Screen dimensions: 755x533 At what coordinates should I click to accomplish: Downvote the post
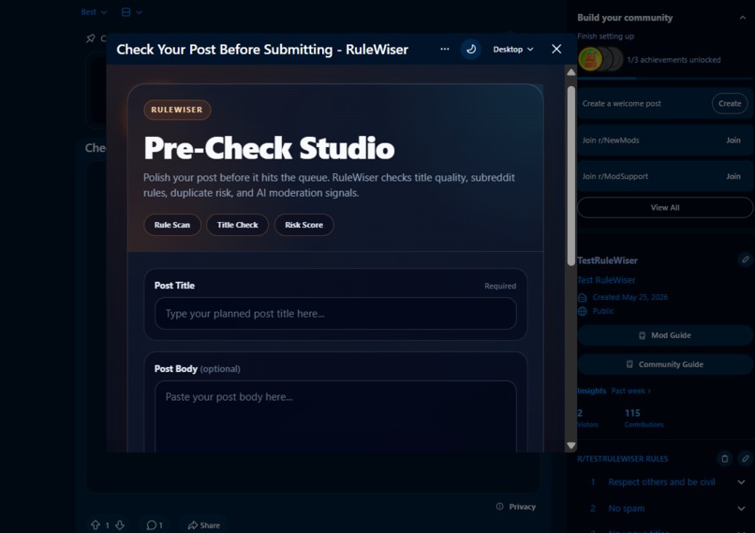tap(120, 525)
